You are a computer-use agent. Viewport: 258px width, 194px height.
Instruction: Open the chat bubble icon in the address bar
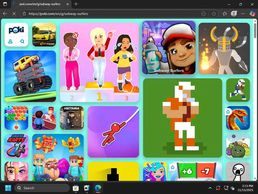pos(204,14)
